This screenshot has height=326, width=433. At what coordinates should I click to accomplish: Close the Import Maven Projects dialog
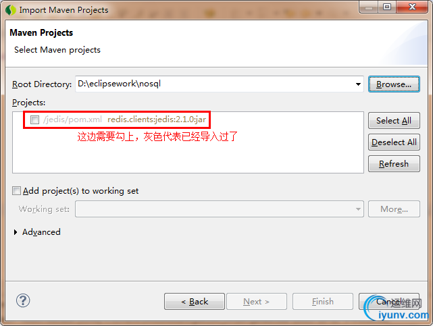(412, 7)
